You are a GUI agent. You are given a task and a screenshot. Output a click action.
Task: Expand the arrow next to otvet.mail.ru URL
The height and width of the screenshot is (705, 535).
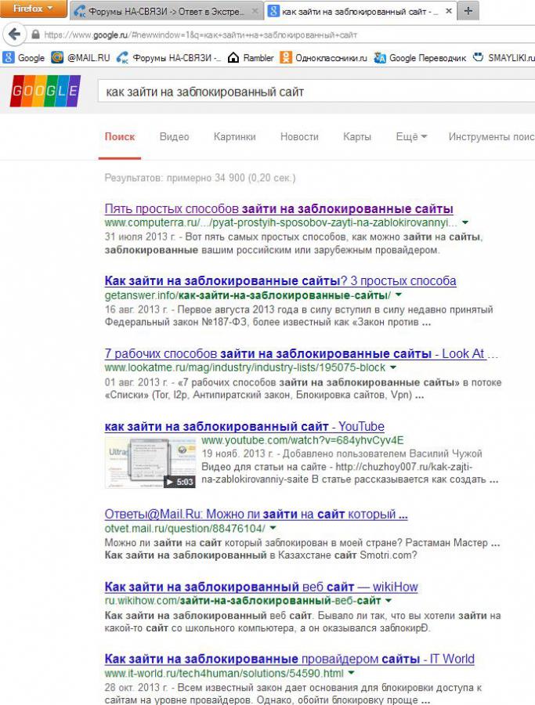(273, 528)
